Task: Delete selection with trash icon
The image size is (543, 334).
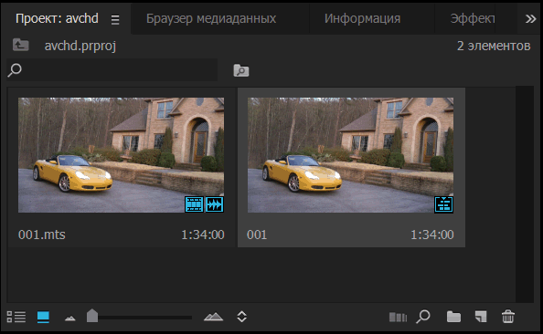Action: click(508, 317)
